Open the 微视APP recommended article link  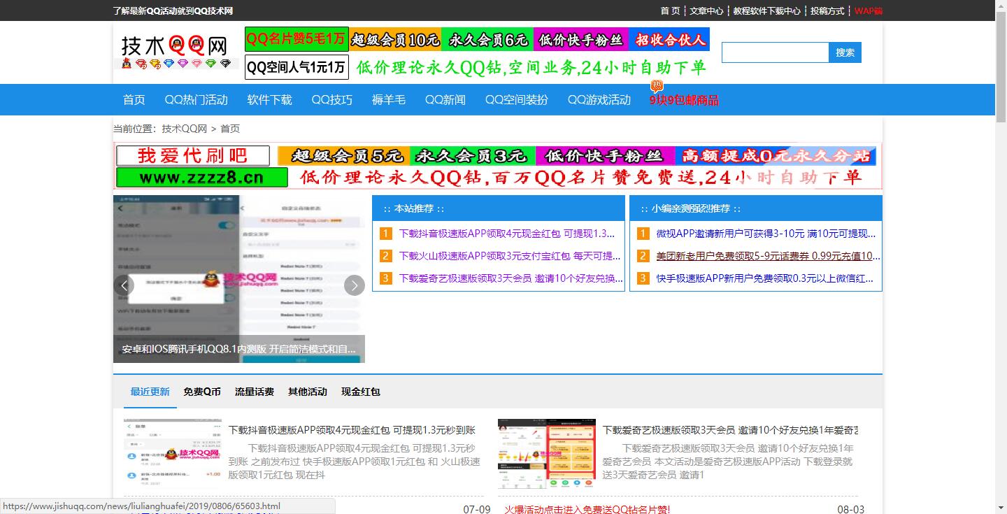(765, 234)
